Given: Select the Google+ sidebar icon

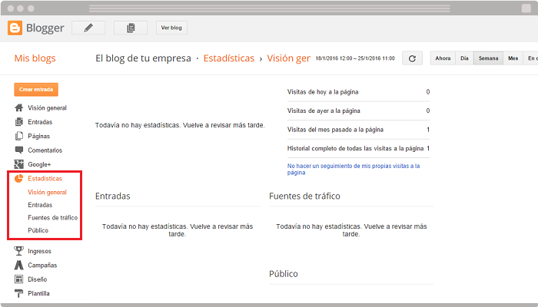Looking at the screenshot, I should (x=19, y=164).
